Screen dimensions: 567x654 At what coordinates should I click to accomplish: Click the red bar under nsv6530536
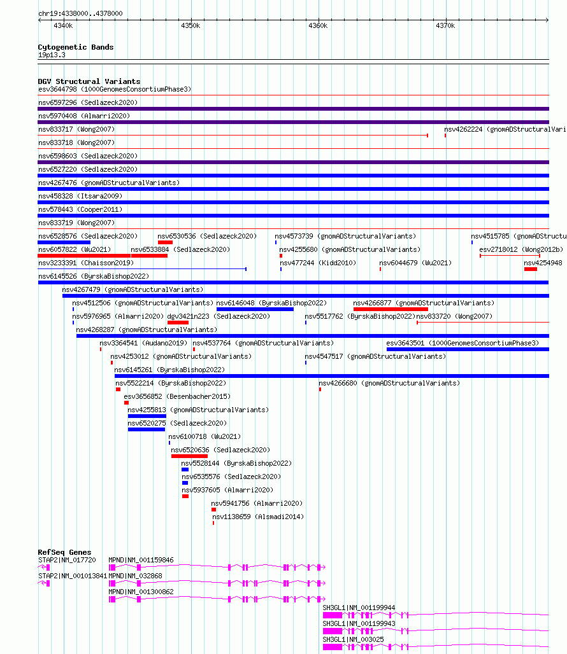click(x=165, y=242)
